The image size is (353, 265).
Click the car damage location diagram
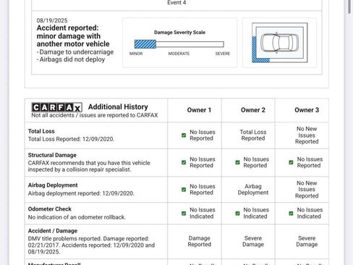click(279, 43)
